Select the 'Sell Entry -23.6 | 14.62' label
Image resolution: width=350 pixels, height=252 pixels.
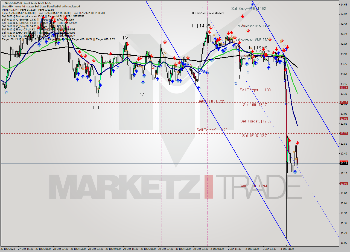click(x=249, y=8)
